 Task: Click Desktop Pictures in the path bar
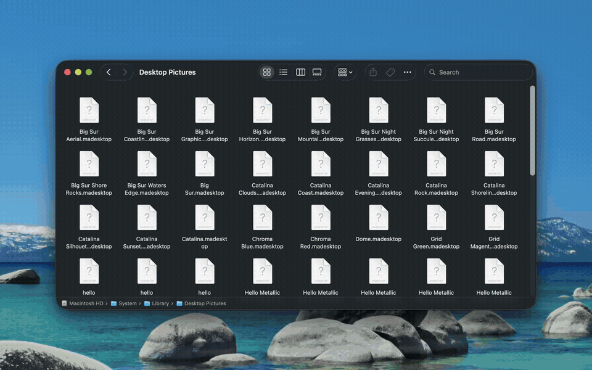coord(201,303)
